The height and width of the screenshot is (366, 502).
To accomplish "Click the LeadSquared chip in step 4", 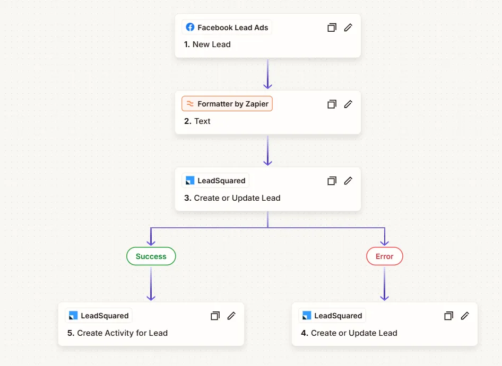I will 332,316.
